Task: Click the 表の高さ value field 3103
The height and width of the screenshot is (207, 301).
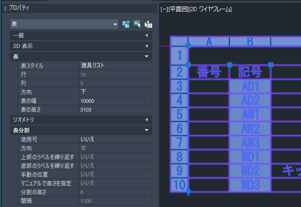Action: click(x=114, y=109)
